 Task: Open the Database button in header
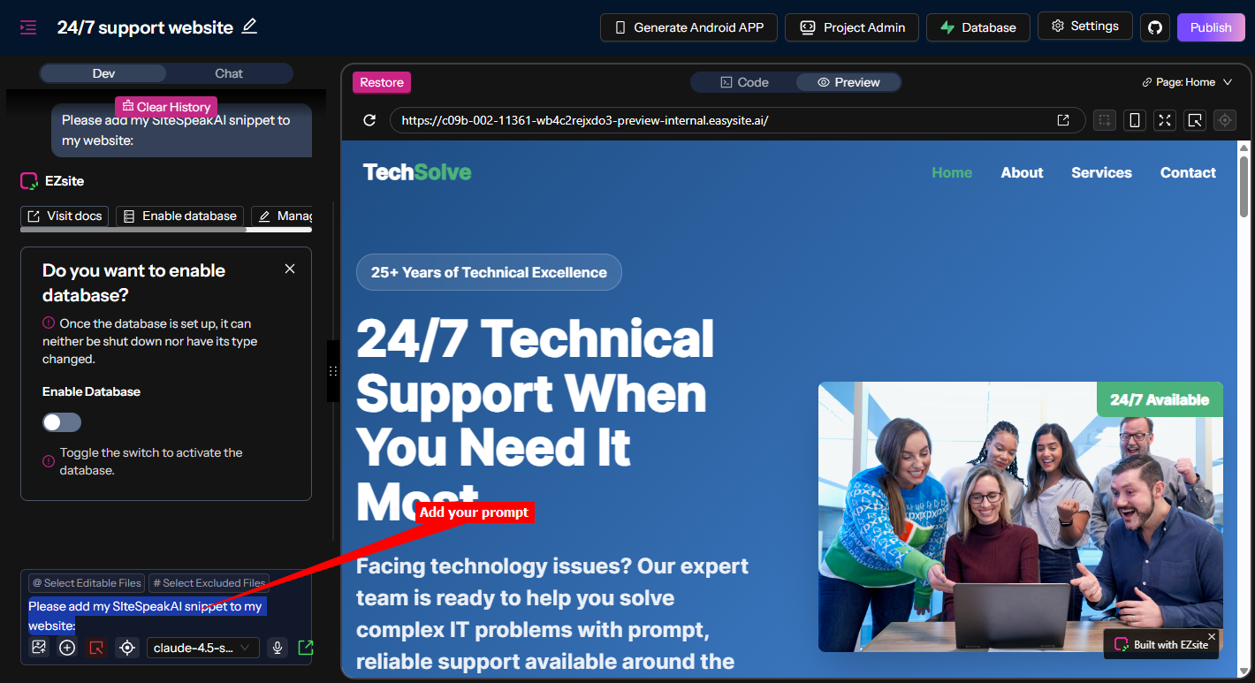(x=978, y=27)
